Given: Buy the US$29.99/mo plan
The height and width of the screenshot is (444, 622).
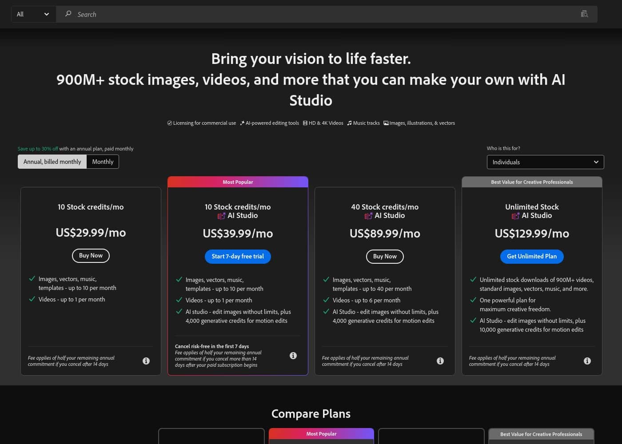Looking at the screenshot, I should [x=91, y=256].
